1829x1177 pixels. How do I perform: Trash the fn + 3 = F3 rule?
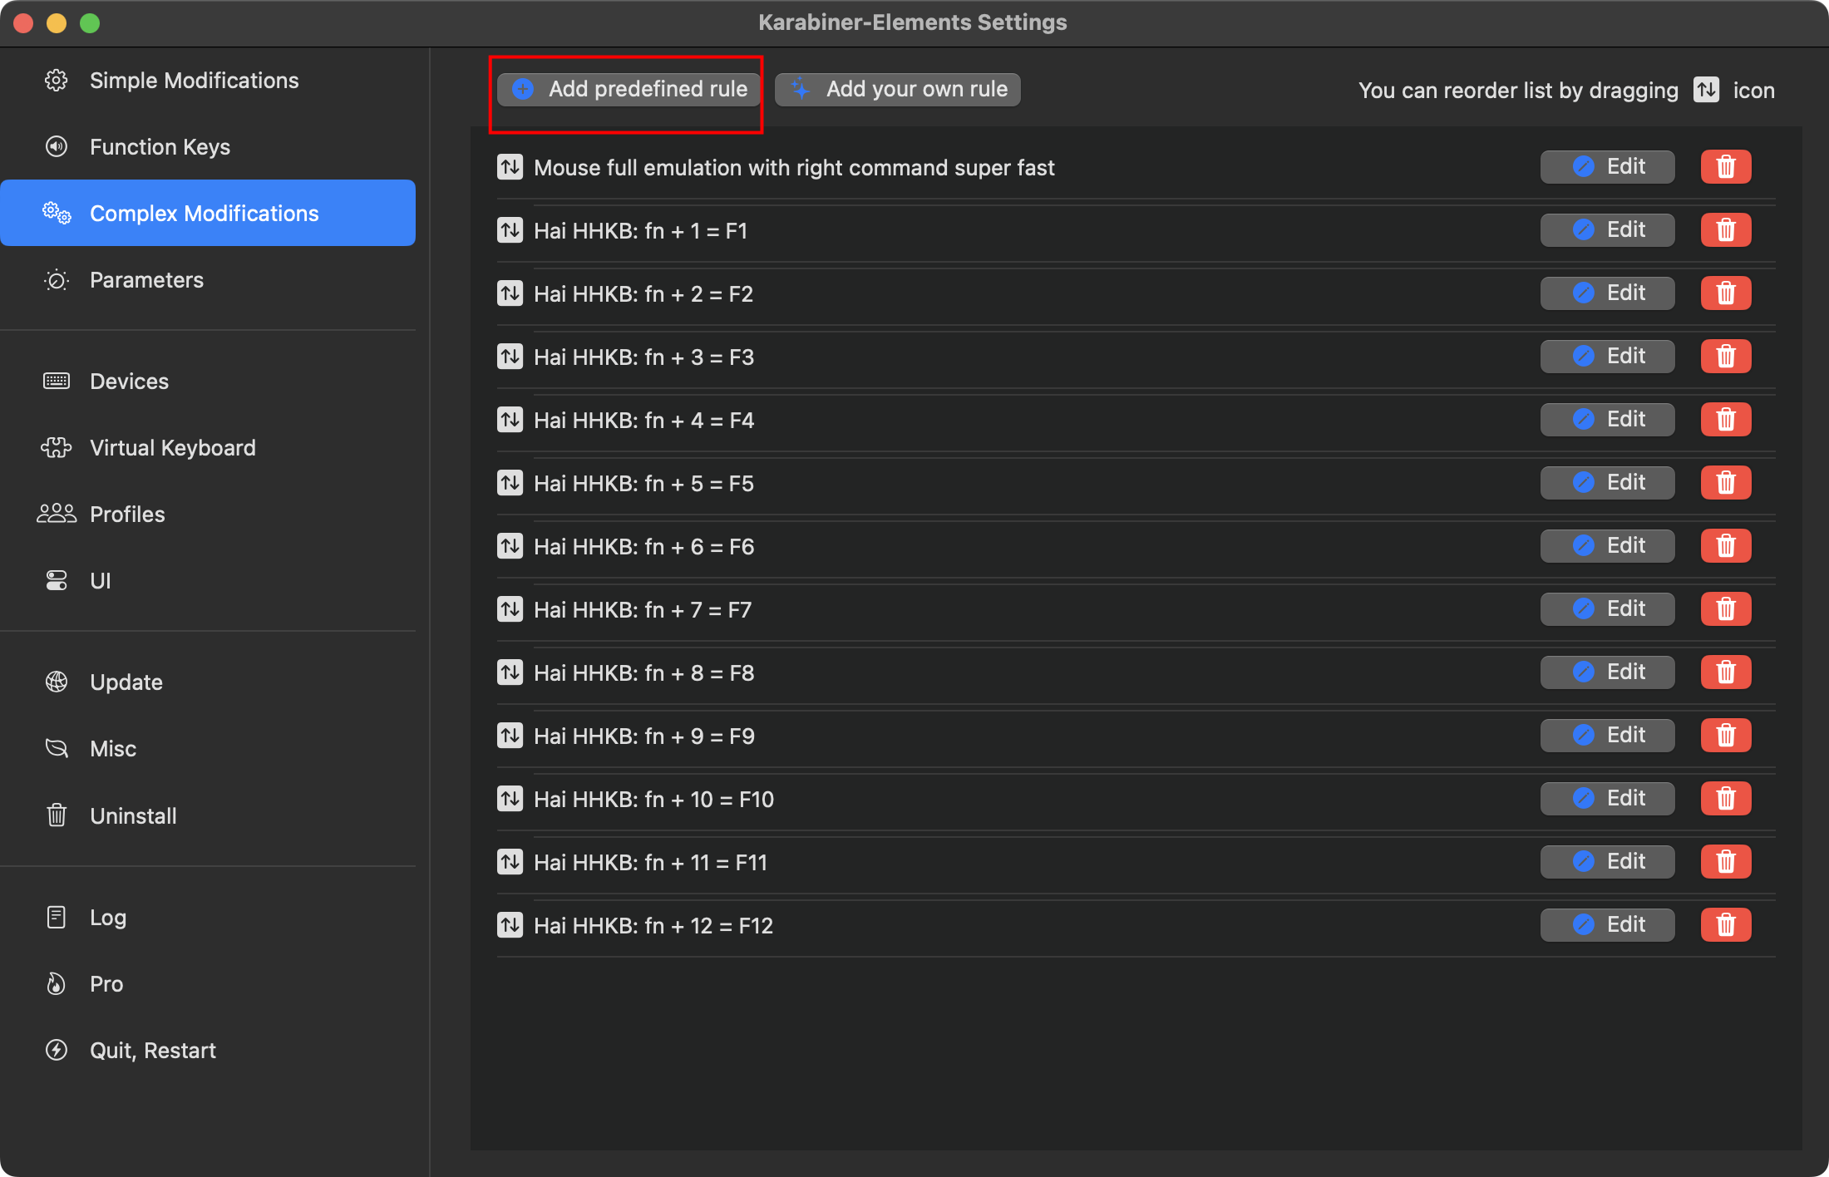pyautogui.click(x=1725, y=357)
